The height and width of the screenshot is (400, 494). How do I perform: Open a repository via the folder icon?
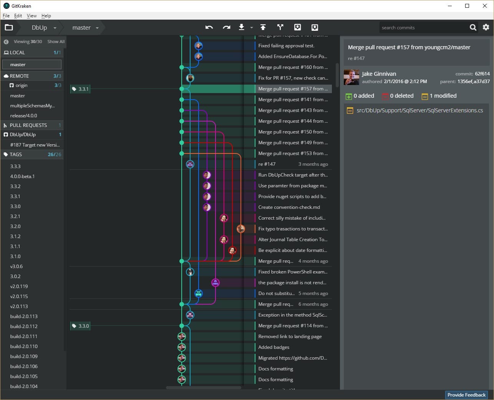(8, 27)
